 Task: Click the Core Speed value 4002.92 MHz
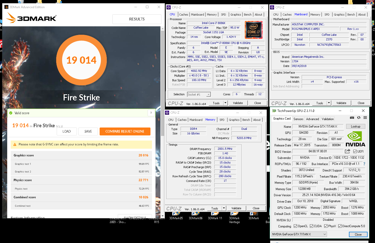coord(199,71)
